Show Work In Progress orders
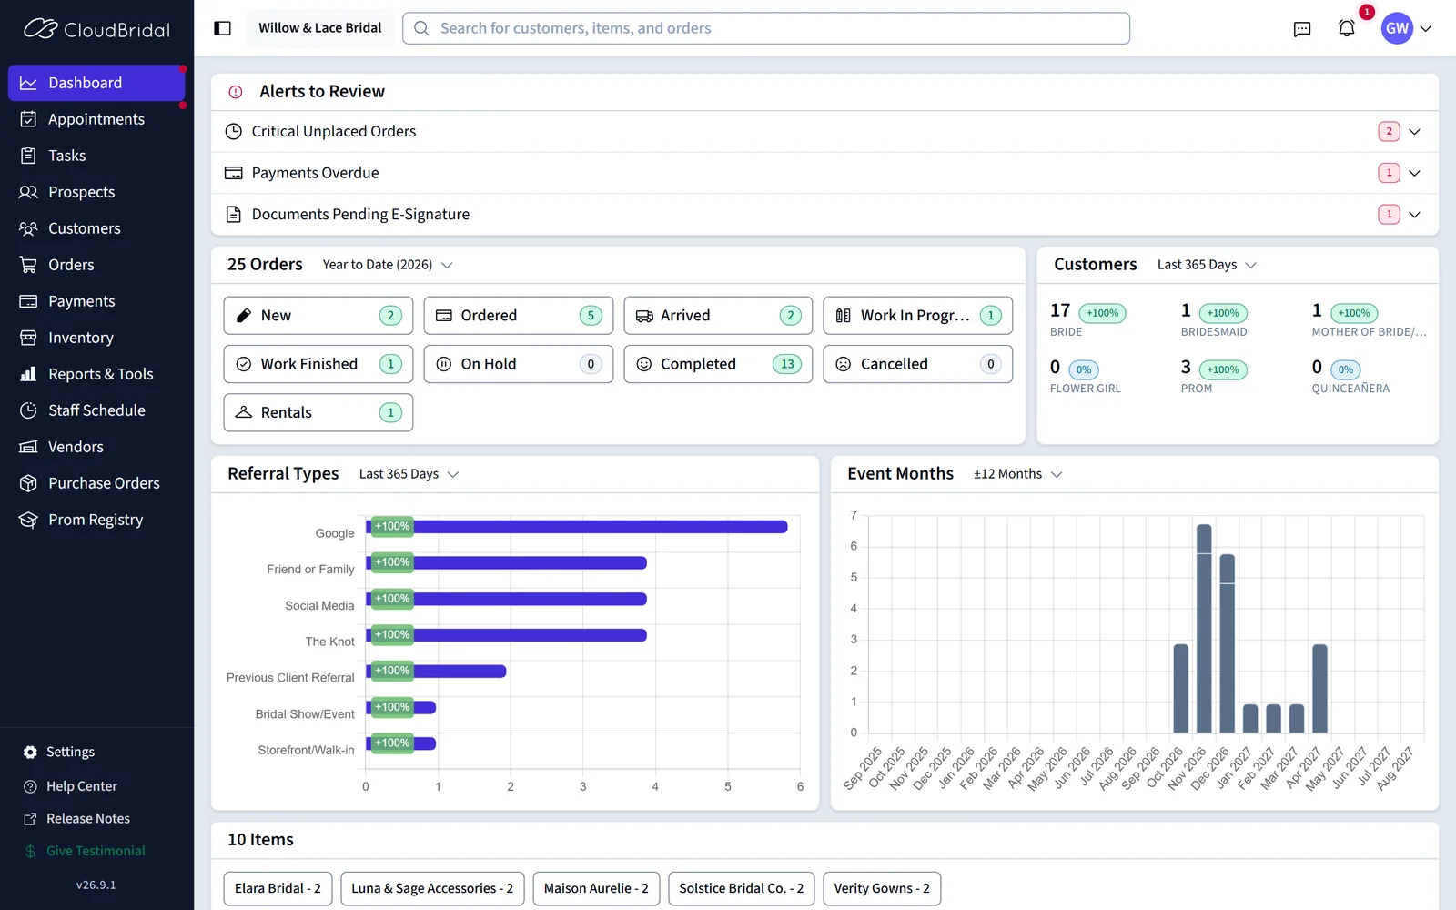1456x910 pixels. point(918,316)
